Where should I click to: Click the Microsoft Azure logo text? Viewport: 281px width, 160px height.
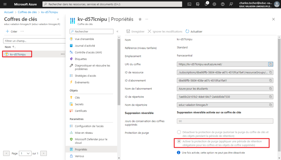pyautogui.click(x=26, y=4)
